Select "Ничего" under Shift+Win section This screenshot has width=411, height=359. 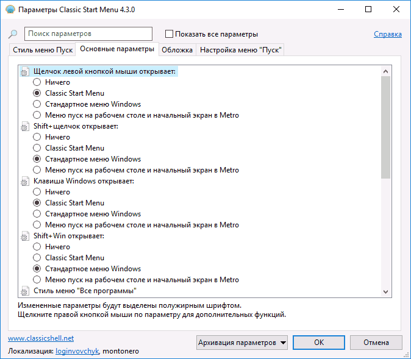tap(37, 247)
